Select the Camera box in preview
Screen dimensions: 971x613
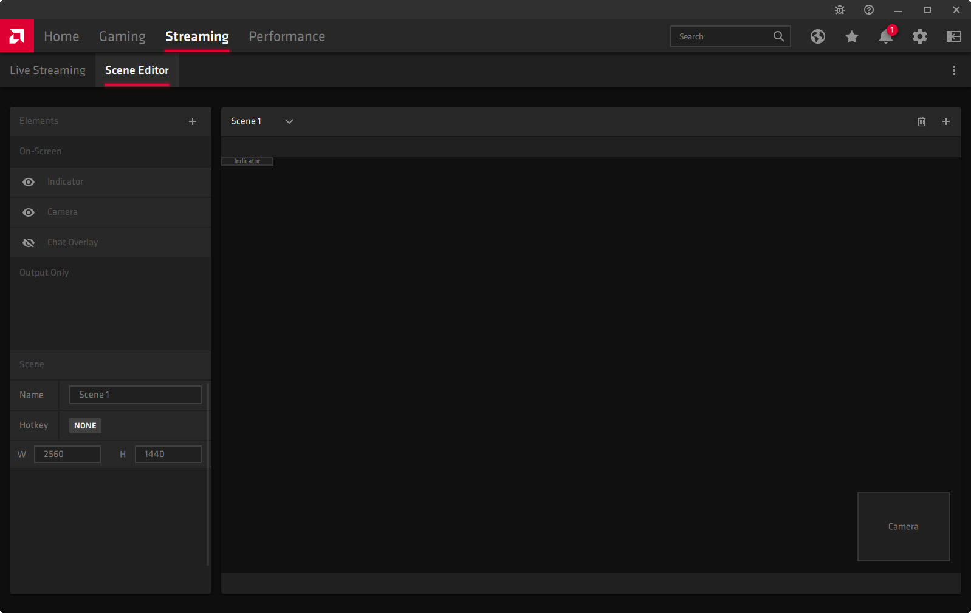click(903, 526)
